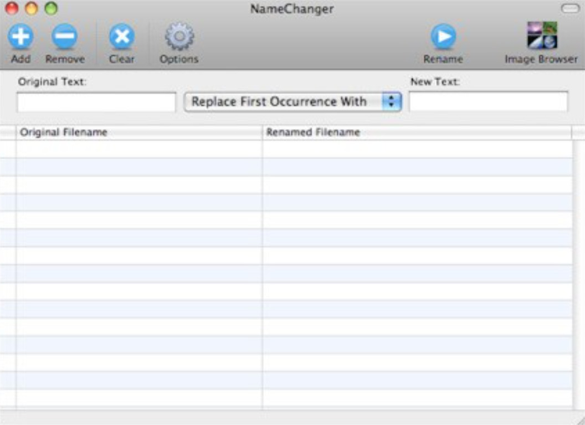Image resolution: width=585 pixels, height=425 pixels.
Task: Focus the New Text input field
Action: coord(489,101)
